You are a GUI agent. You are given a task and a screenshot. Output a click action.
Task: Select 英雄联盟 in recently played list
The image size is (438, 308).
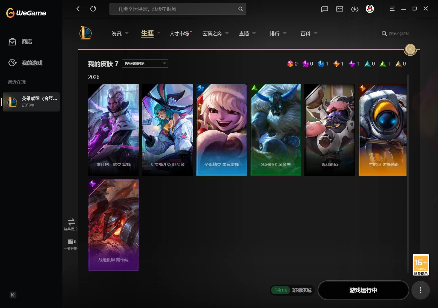[x=31, y=102]
